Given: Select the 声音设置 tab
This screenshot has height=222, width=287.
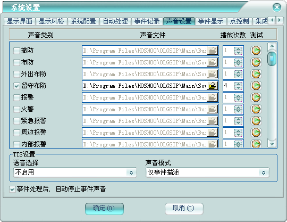Looking at the screenshot, I should pyautogui.click(x=179, y=21).
